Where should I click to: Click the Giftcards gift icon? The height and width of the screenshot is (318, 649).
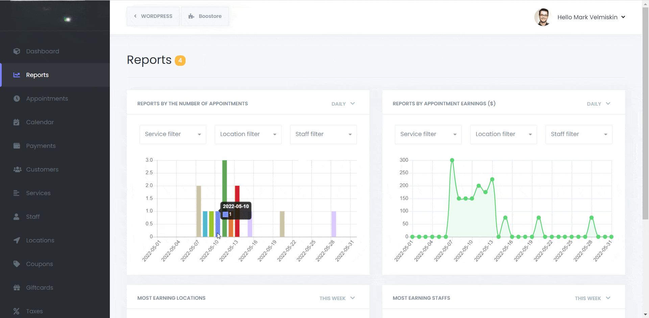[x=17, y=288]
